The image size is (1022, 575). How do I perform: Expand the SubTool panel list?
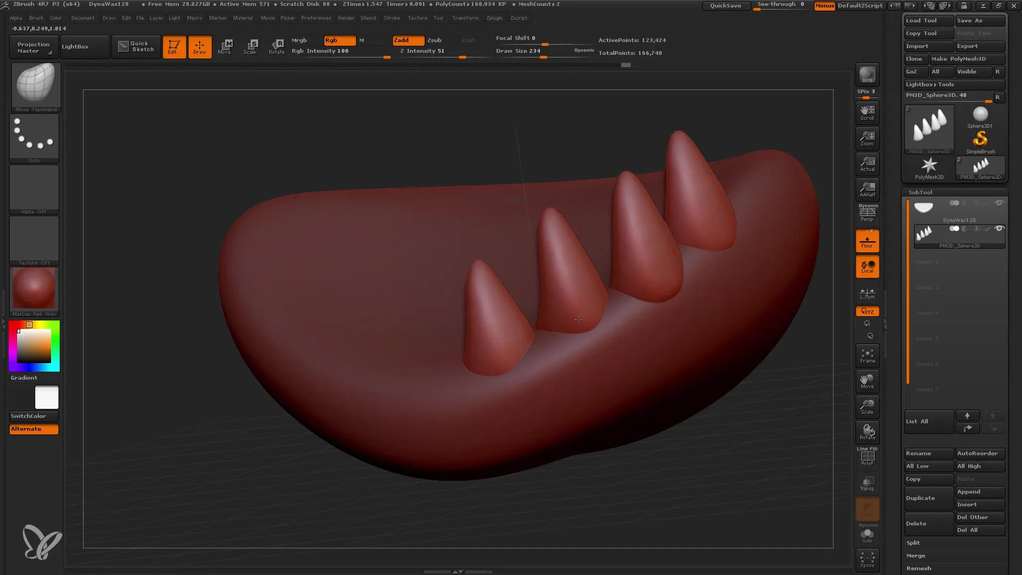click(917, 421)
